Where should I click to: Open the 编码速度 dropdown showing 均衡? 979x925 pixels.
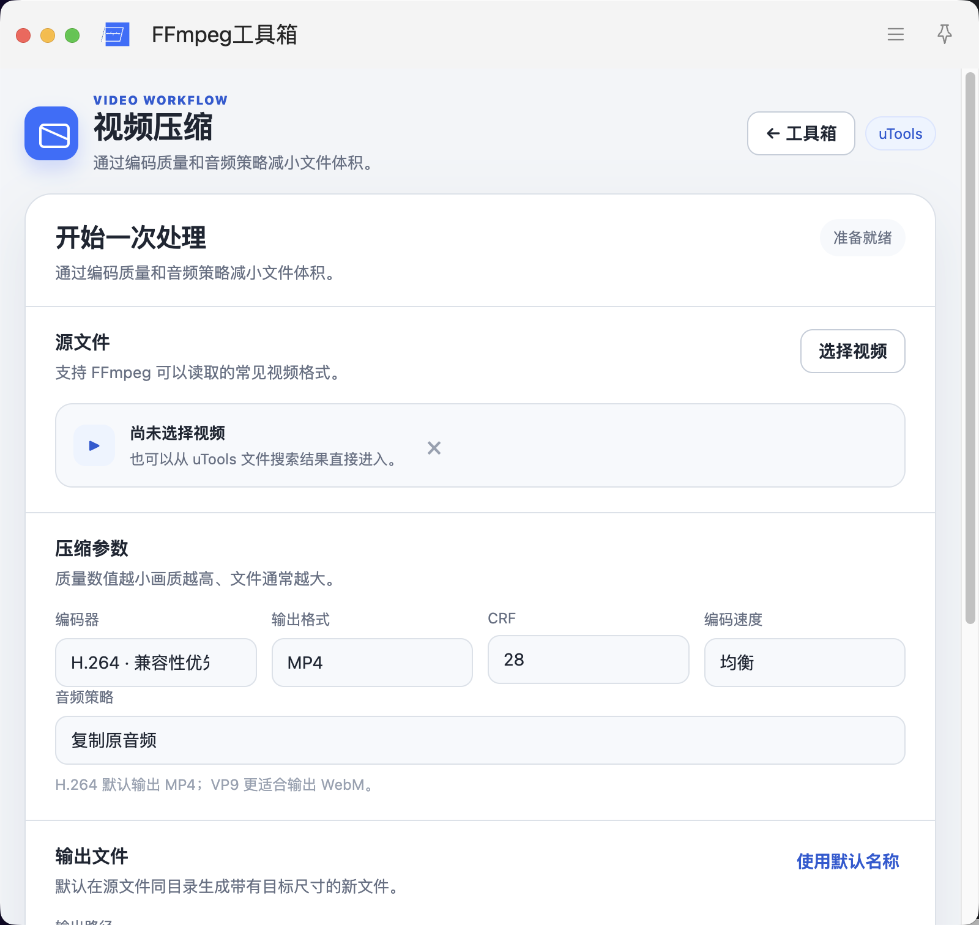pyautogui.click(x=805, y=663)
